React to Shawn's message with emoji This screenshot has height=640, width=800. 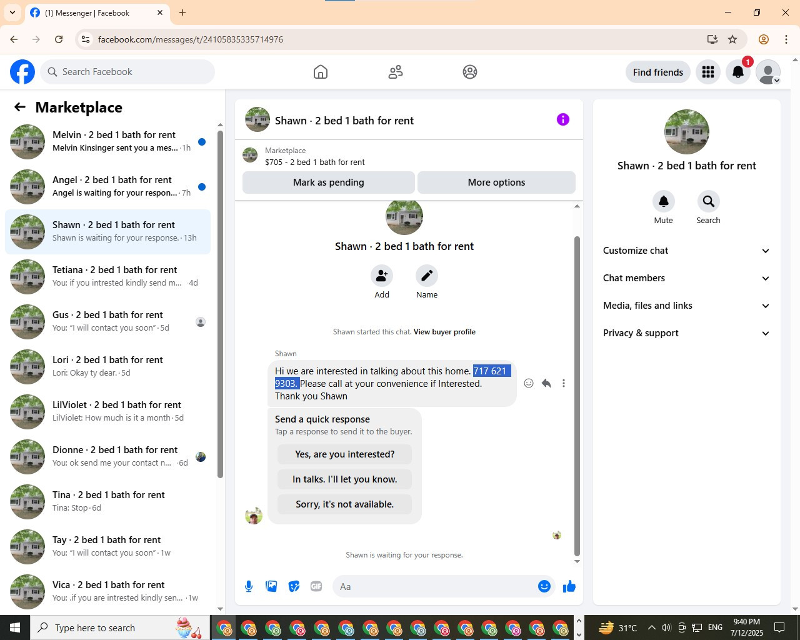(x=529, y=383)
